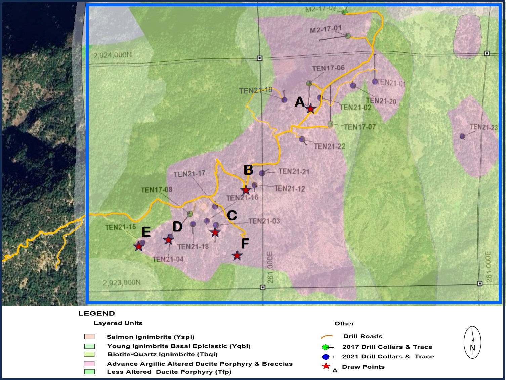The width and height of the screenshot is (506, 380).
Task: Click the red star for draw point C
Action: (215, 232)
